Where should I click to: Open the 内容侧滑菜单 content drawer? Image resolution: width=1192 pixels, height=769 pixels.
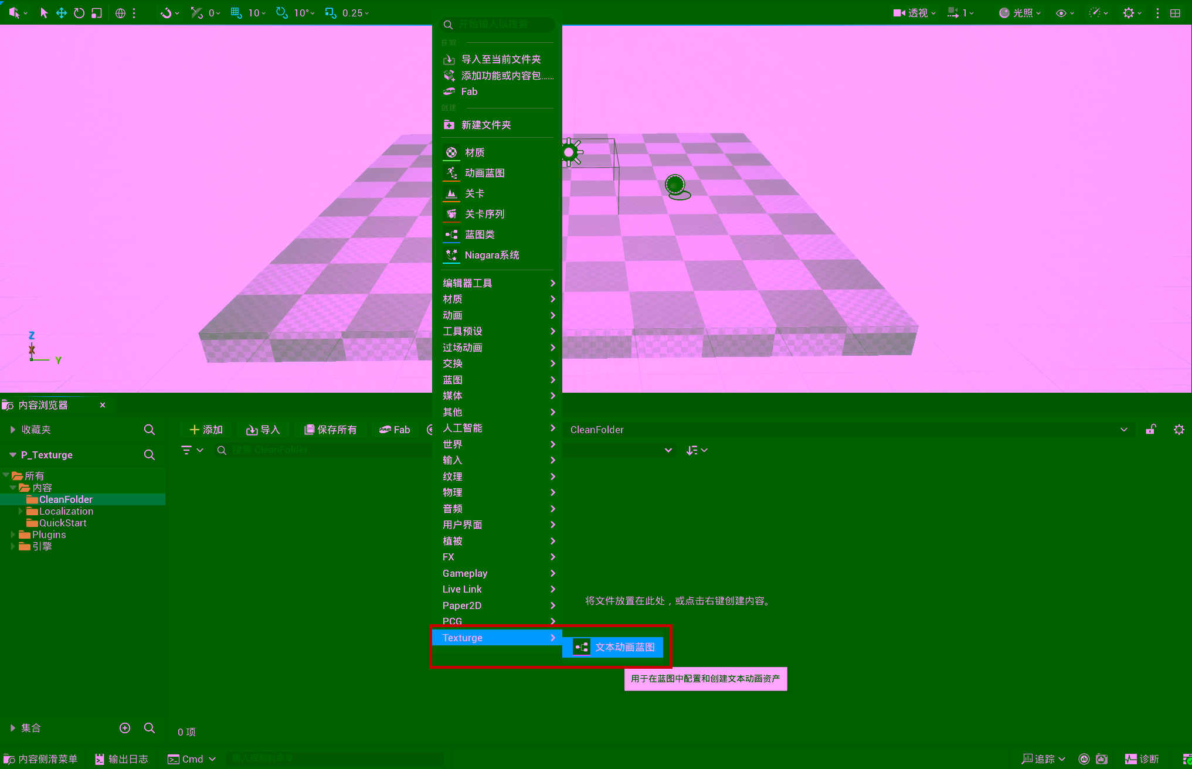click(41, 759)
